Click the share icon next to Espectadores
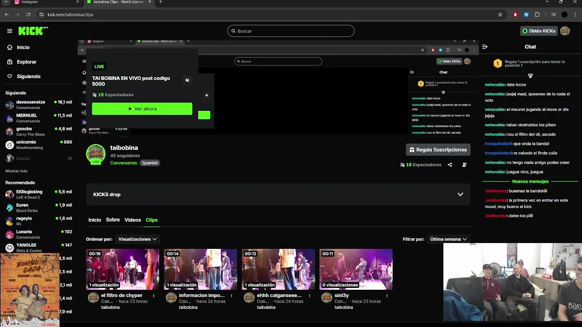 click(450, 165)
